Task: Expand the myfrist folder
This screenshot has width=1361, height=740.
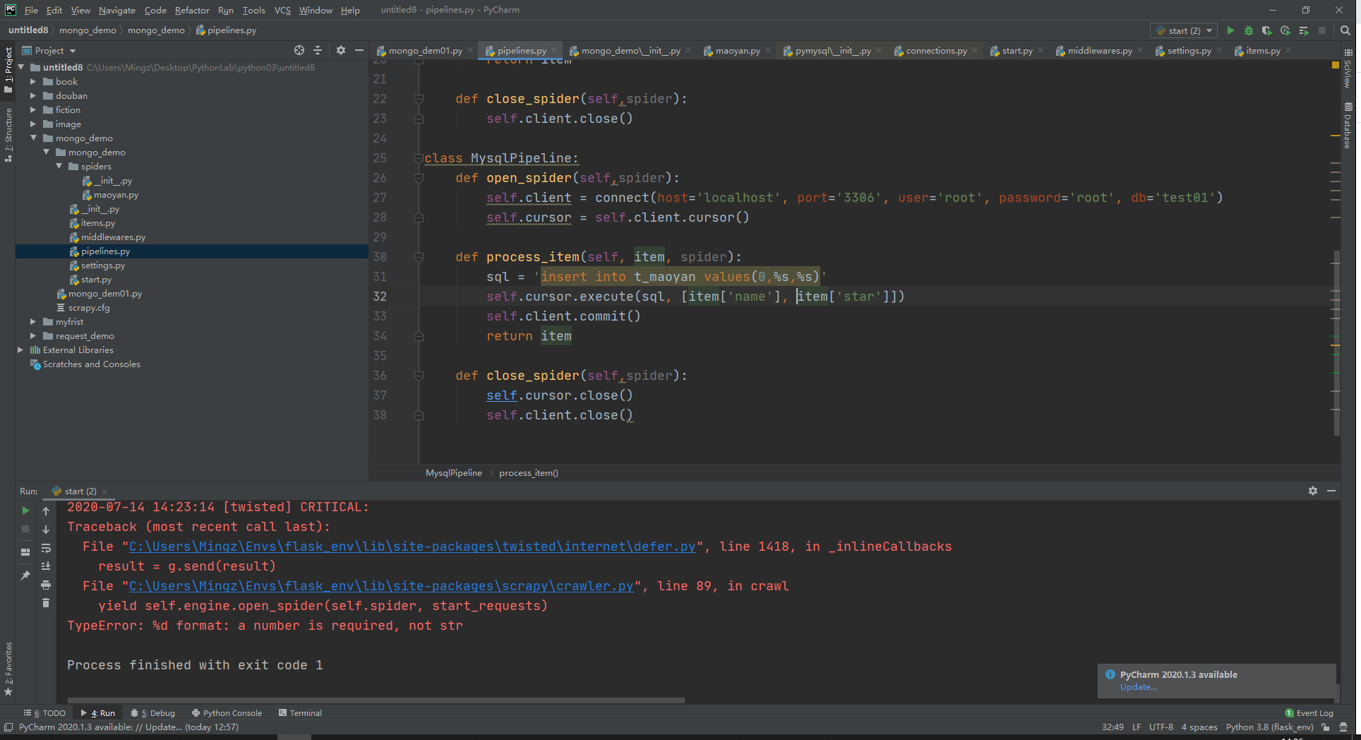Action: click(x=32, y=321)
